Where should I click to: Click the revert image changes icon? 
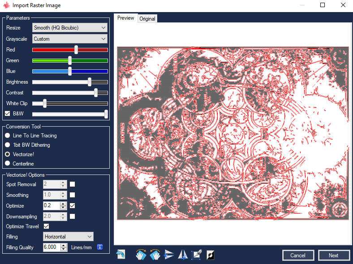[121, 255]
